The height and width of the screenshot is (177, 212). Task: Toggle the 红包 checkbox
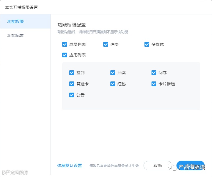[x=113, y=84]
